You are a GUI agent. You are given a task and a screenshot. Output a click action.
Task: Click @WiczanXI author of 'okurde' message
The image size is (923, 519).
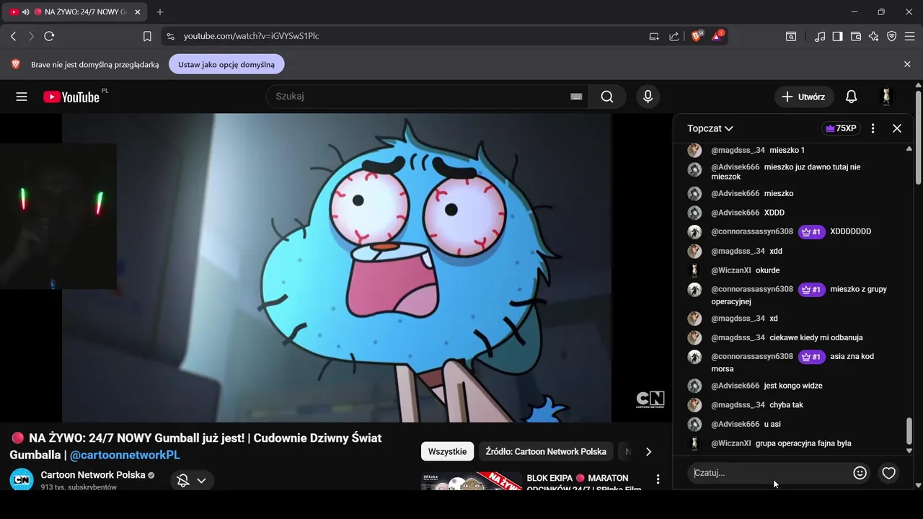click(x=731, y=270)
